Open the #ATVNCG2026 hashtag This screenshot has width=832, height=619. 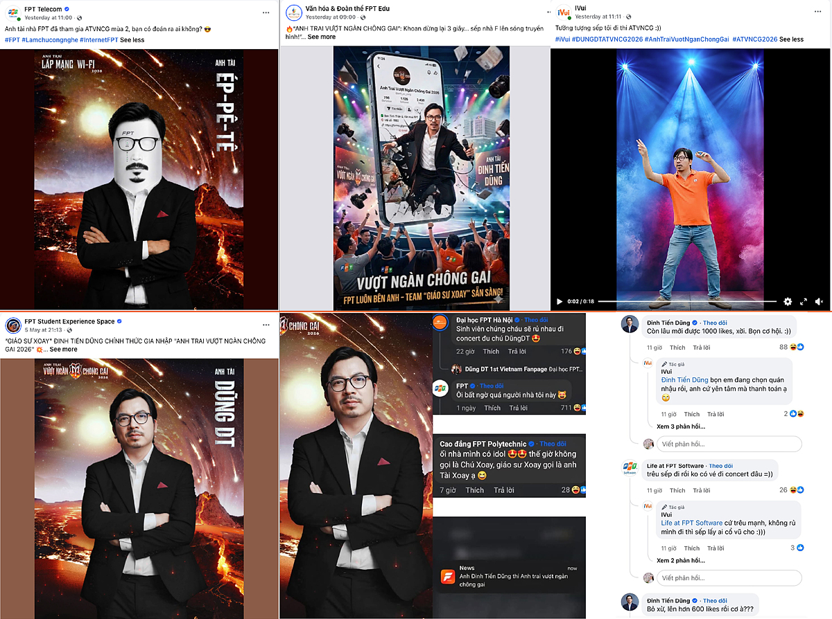coord(755,39)
